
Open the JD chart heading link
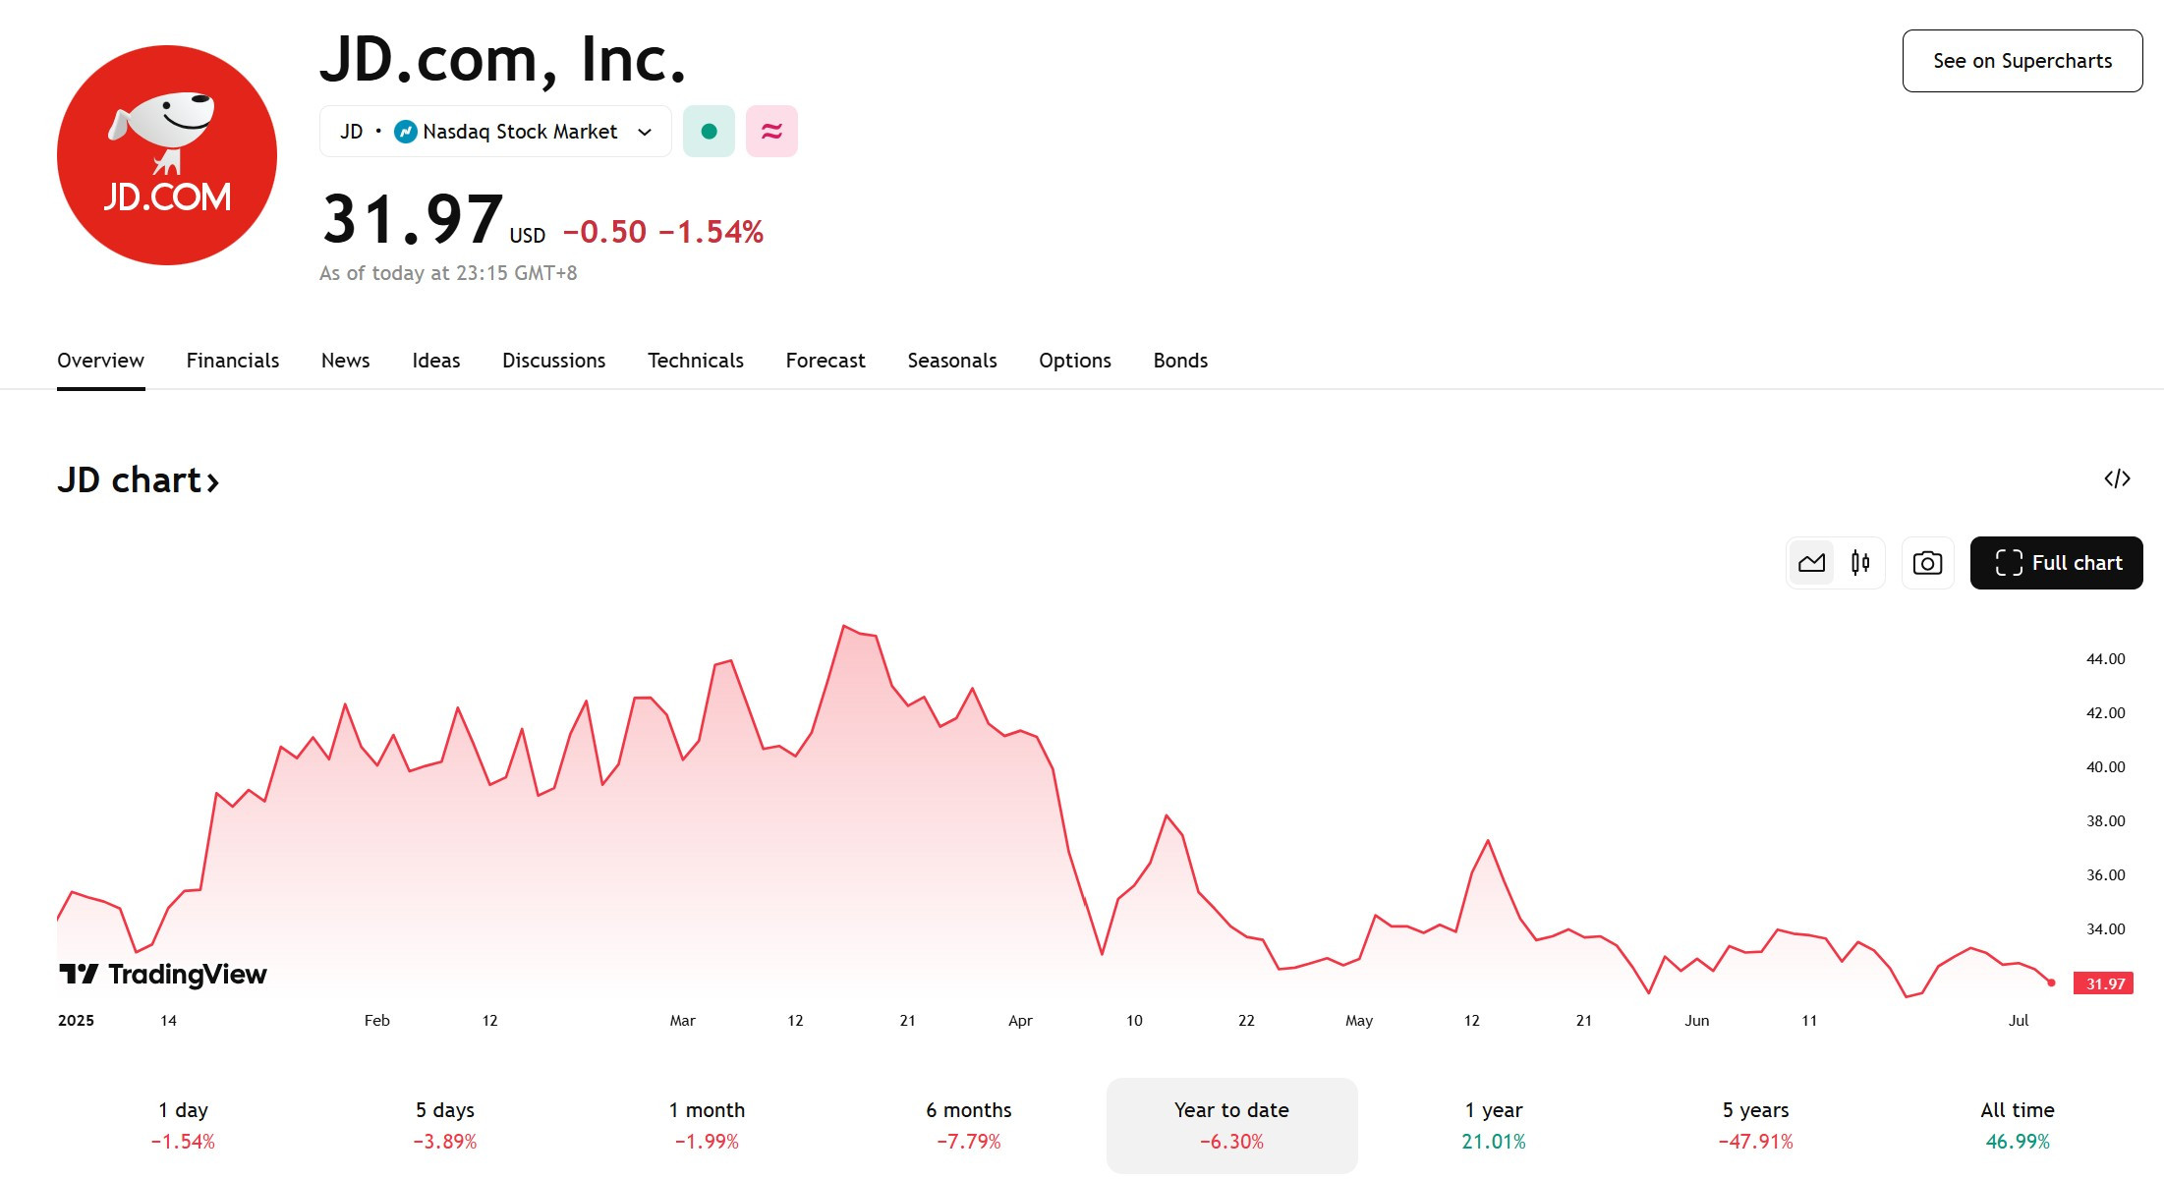click(x=139, y=480)
